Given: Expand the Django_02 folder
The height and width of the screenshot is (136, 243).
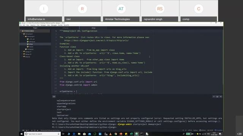Looking at the screenshot, I should pos(28,54).
